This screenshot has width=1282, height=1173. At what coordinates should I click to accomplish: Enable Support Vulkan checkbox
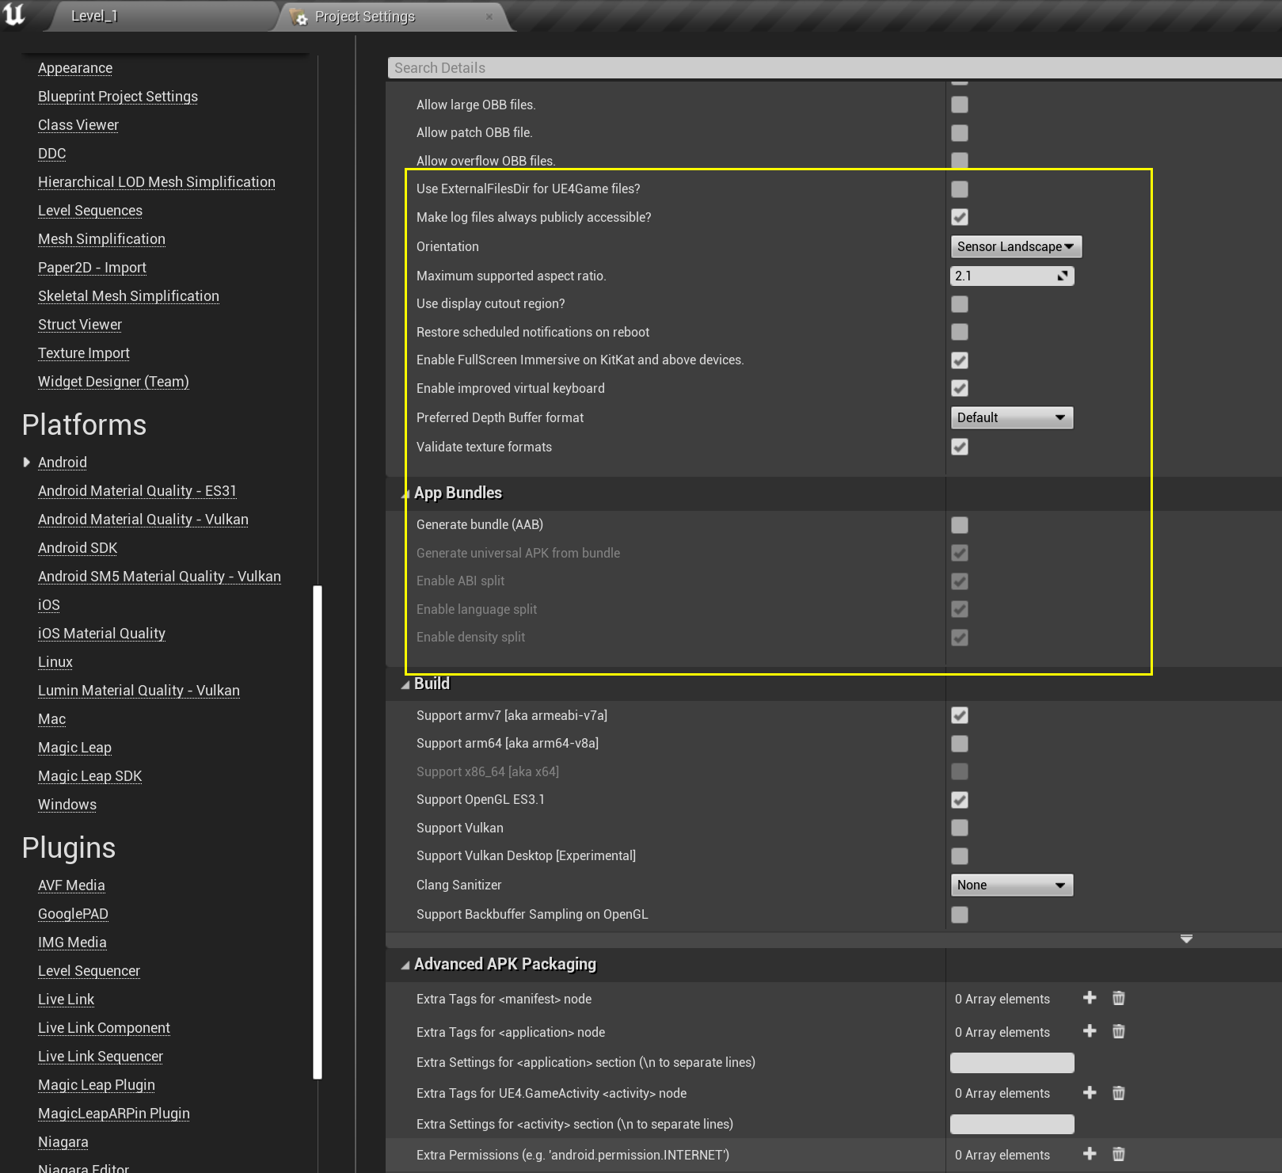tap(960, 828)
